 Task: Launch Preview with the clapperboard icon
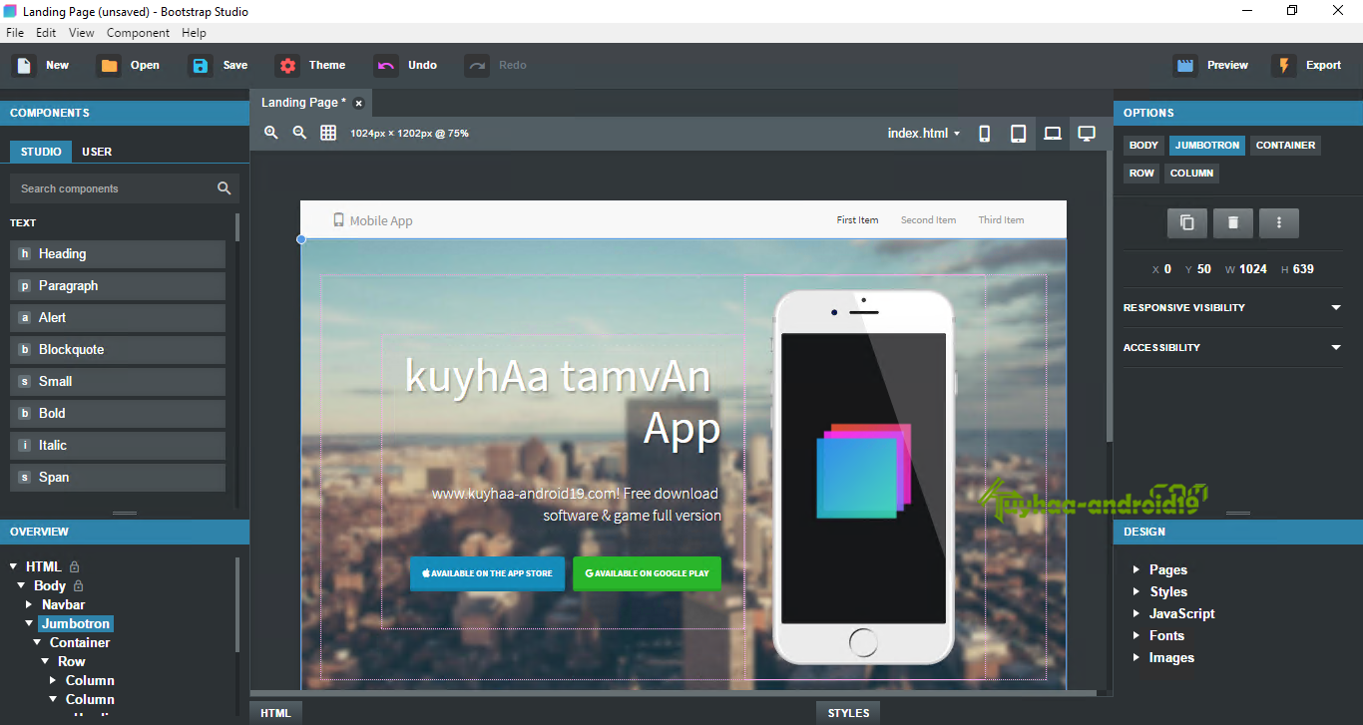coord(1185,66)
